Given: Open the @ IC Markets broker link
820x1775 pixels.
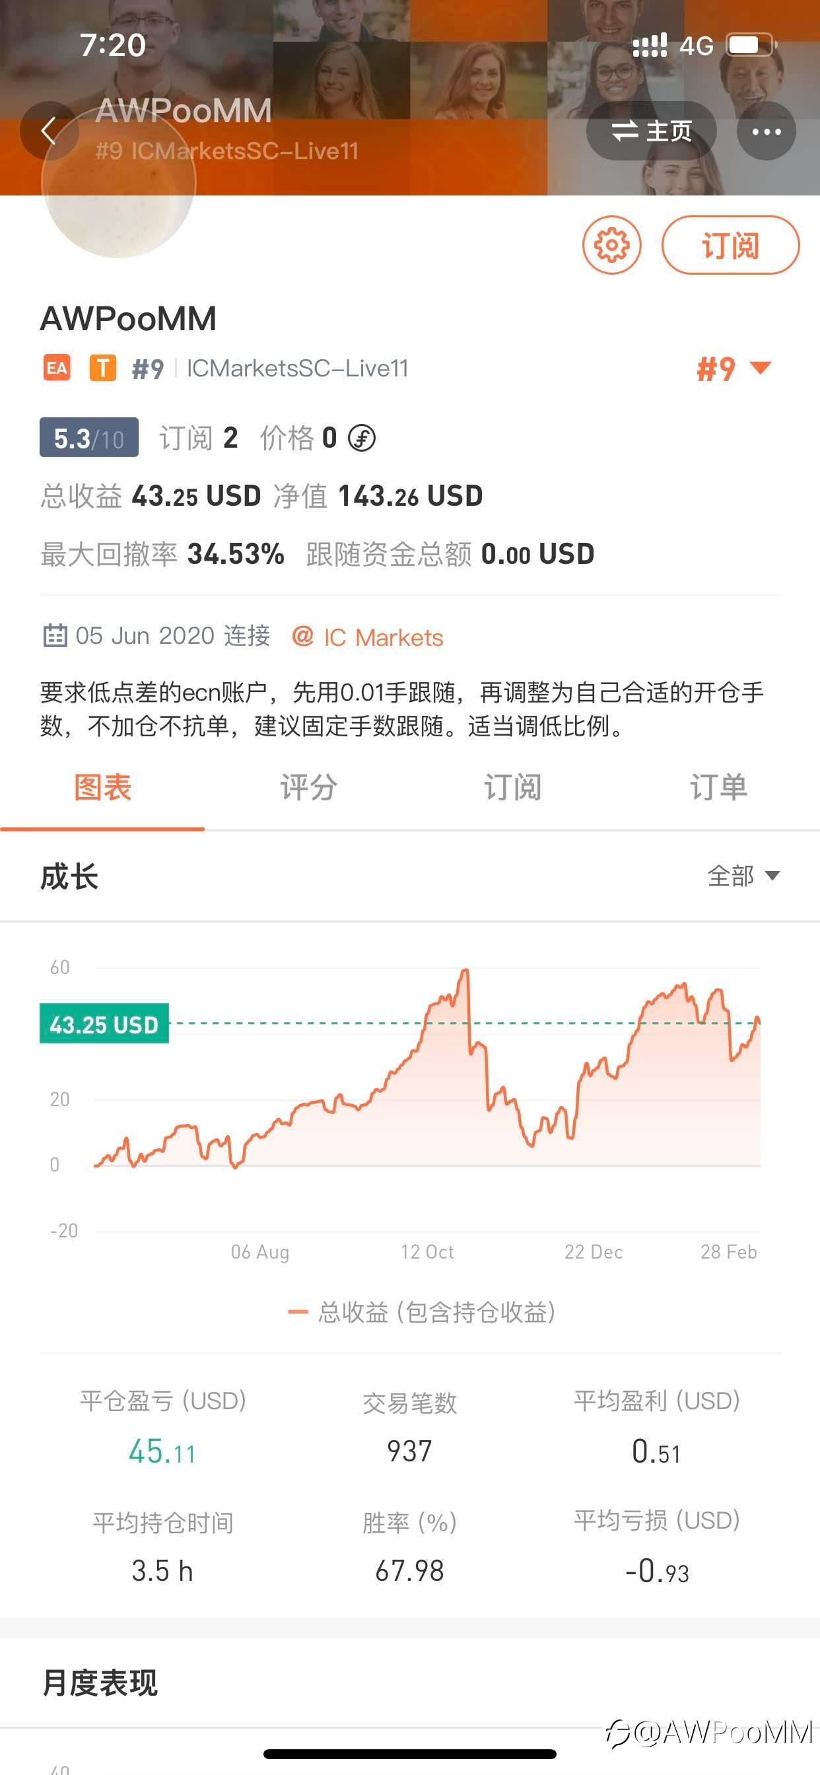Looking at the screenshot, I should [x=367, y=637].
